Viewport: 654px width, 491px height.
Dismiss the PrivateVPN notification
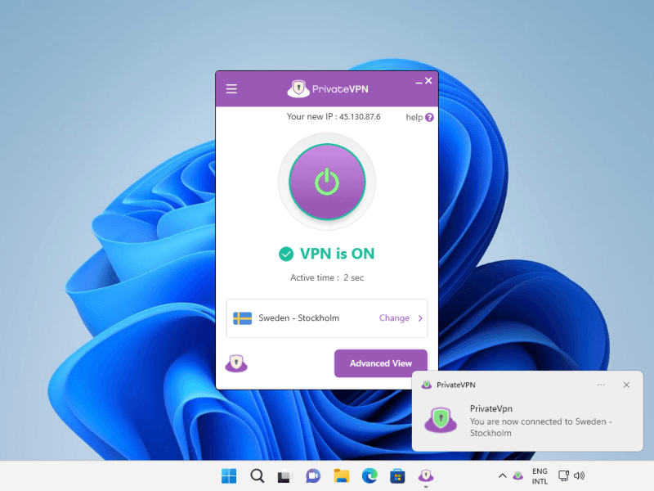626,385
